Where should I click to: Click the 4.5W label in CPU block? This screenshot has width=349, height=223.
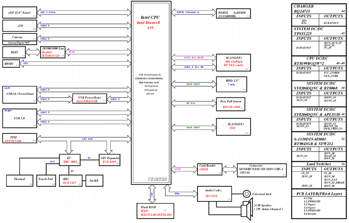150,28
